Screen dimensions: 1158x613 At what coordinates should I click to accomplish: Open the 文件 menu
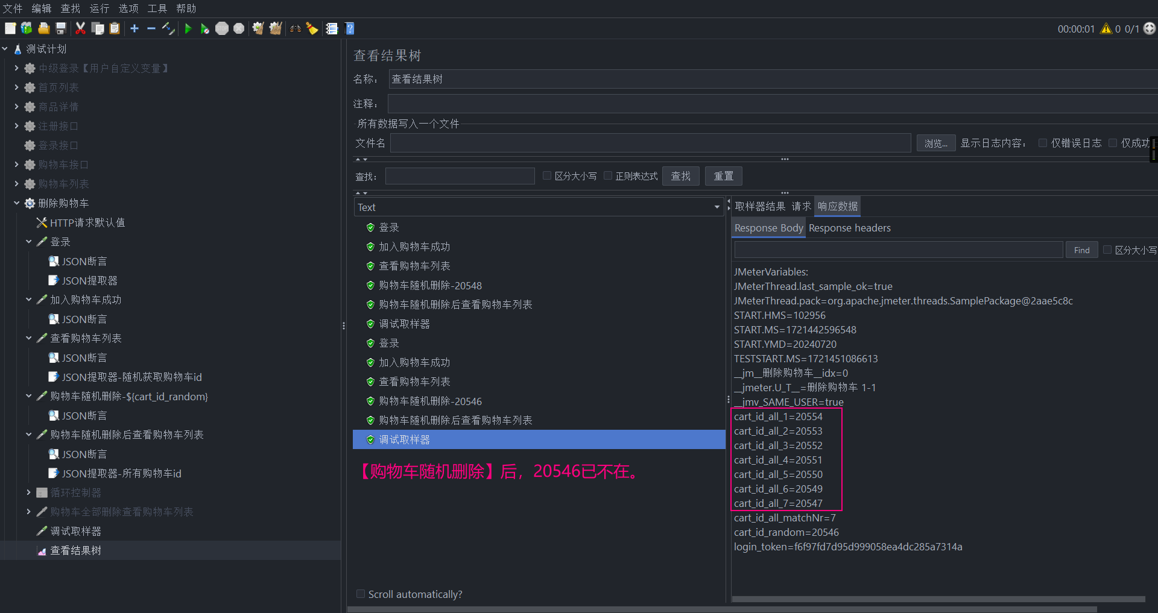(x=13, y=8)
